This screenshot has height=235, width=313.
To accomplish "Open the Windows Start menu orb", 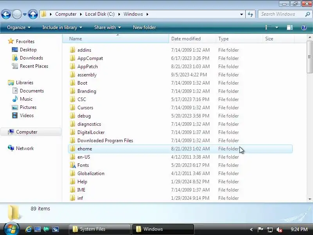I will 12,229.
